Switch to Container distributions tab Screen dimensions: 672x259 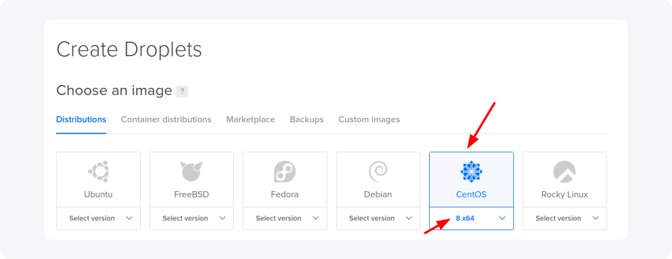(x=166, y=120)
